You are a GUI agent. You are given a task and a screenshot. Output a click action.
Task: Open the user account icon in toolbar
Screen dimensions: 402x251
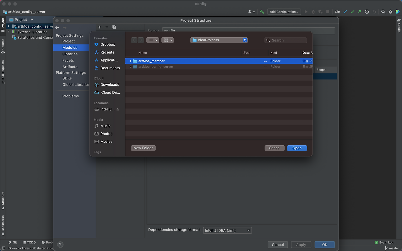(252, 12)
